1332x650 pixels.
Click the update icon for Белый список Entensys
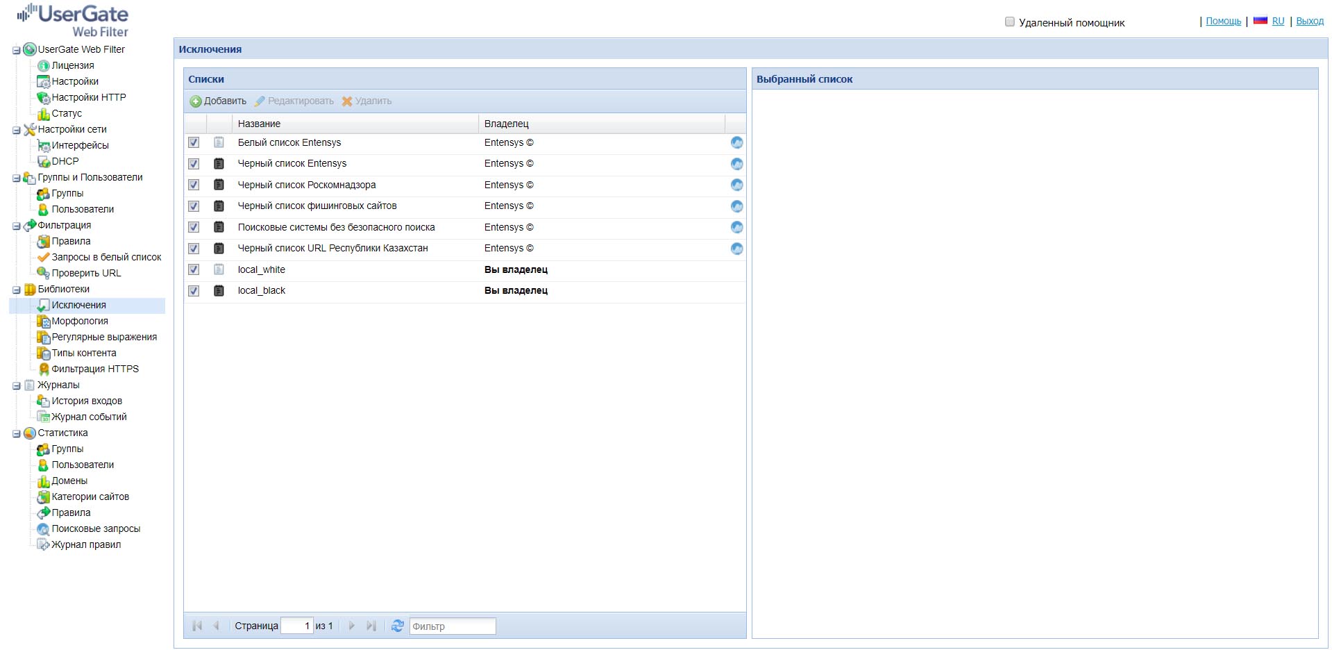click(736, 142)
